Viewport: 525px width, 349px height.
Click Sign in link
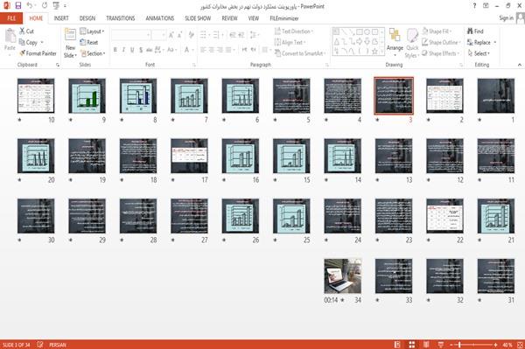[506, 18]
